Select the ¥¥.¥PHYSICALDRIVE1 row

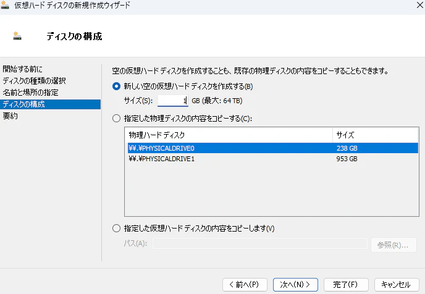(x=273, y=159)
